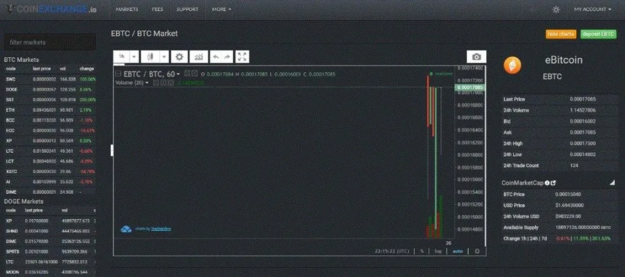Expand the collapsed left chart drawing panel
Image resolution: width=625 pixels, height=277 pixels.
point(112,150)
